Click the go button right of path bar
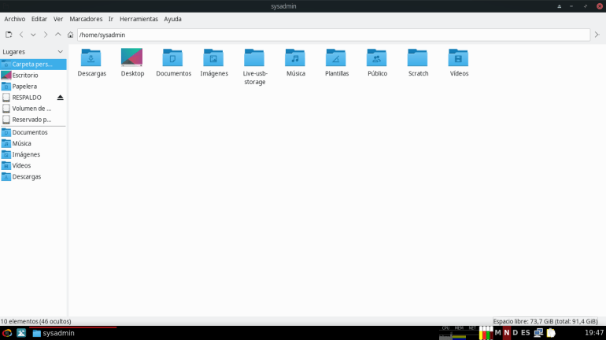606x340 pixels. tap(597, 35)
